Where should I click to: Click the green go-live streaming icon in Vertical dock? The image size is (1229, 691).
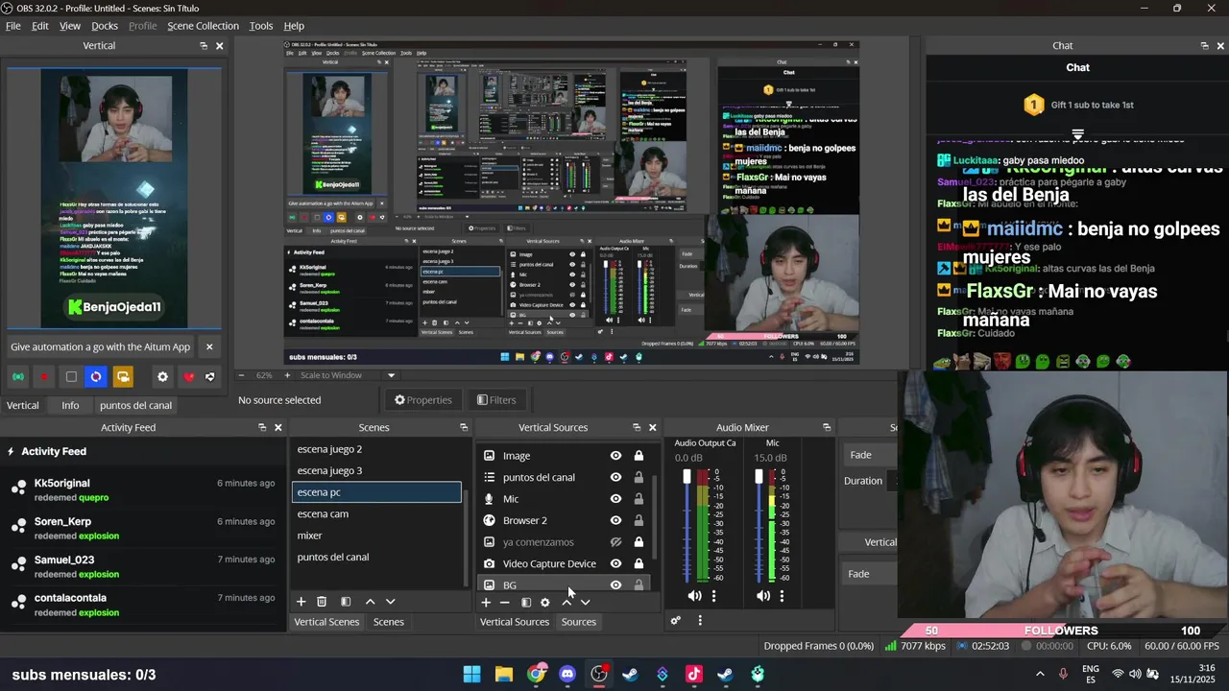[x=17, y=377]
